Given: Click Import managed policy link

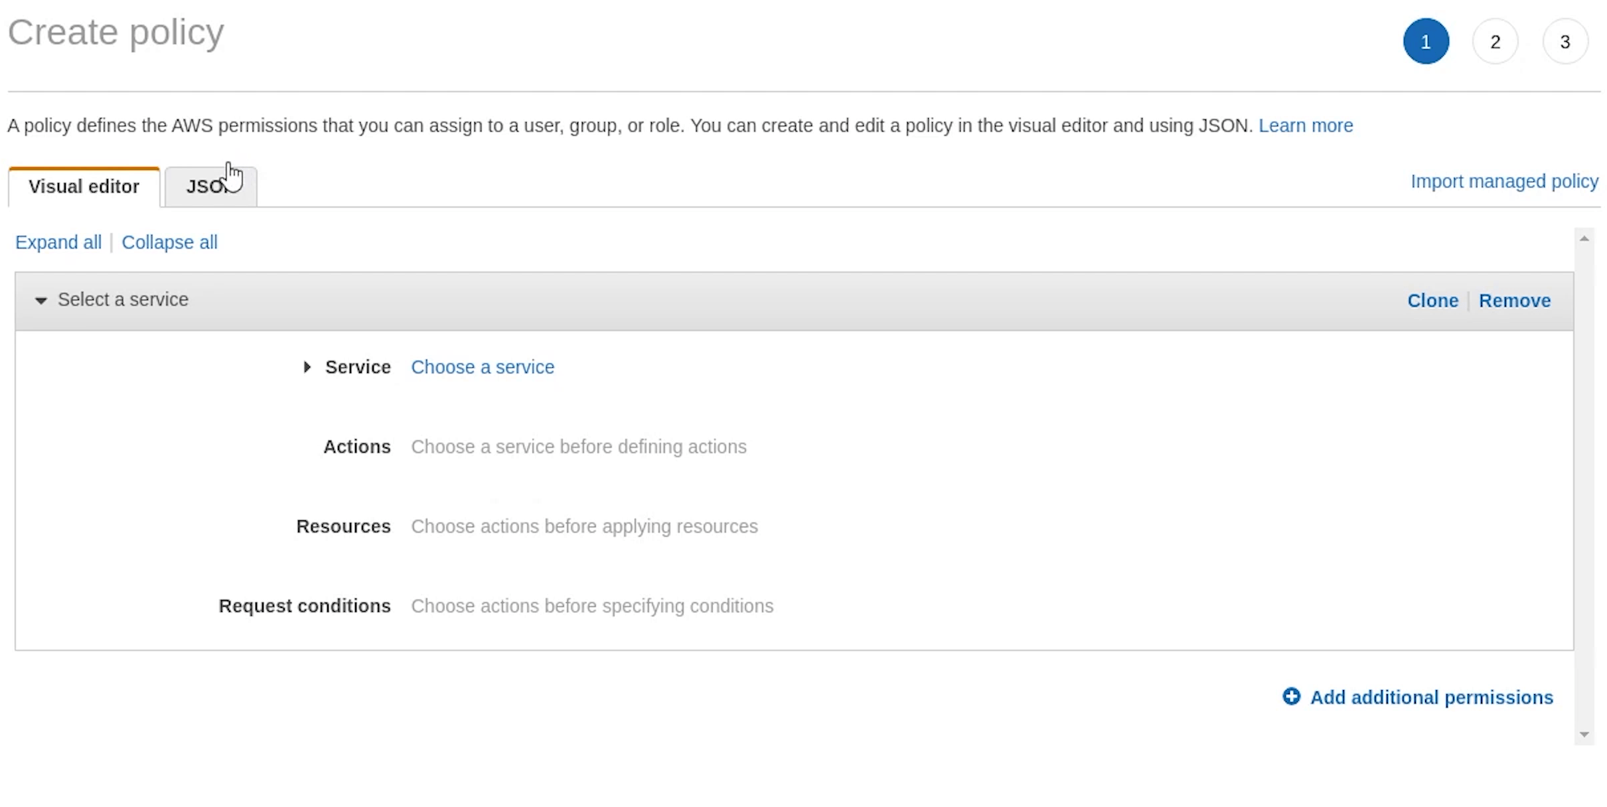Looking at the screenshot, I should click(x=1504, y=181).
